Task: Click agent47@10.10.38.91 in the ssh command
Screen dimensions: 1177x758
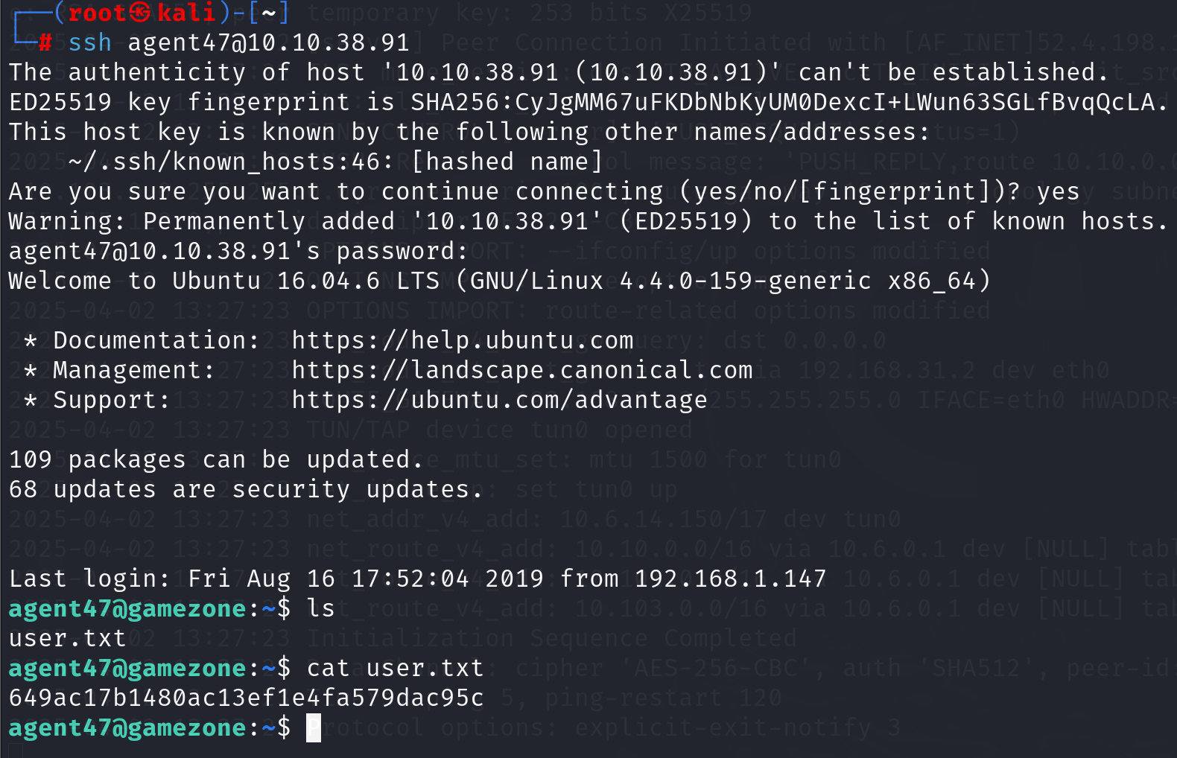Action: coord(268,42)
